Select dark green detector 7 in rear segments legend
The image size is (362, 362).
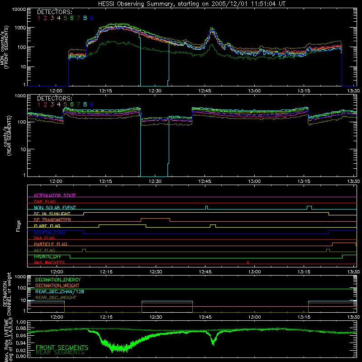click(78, 105)
